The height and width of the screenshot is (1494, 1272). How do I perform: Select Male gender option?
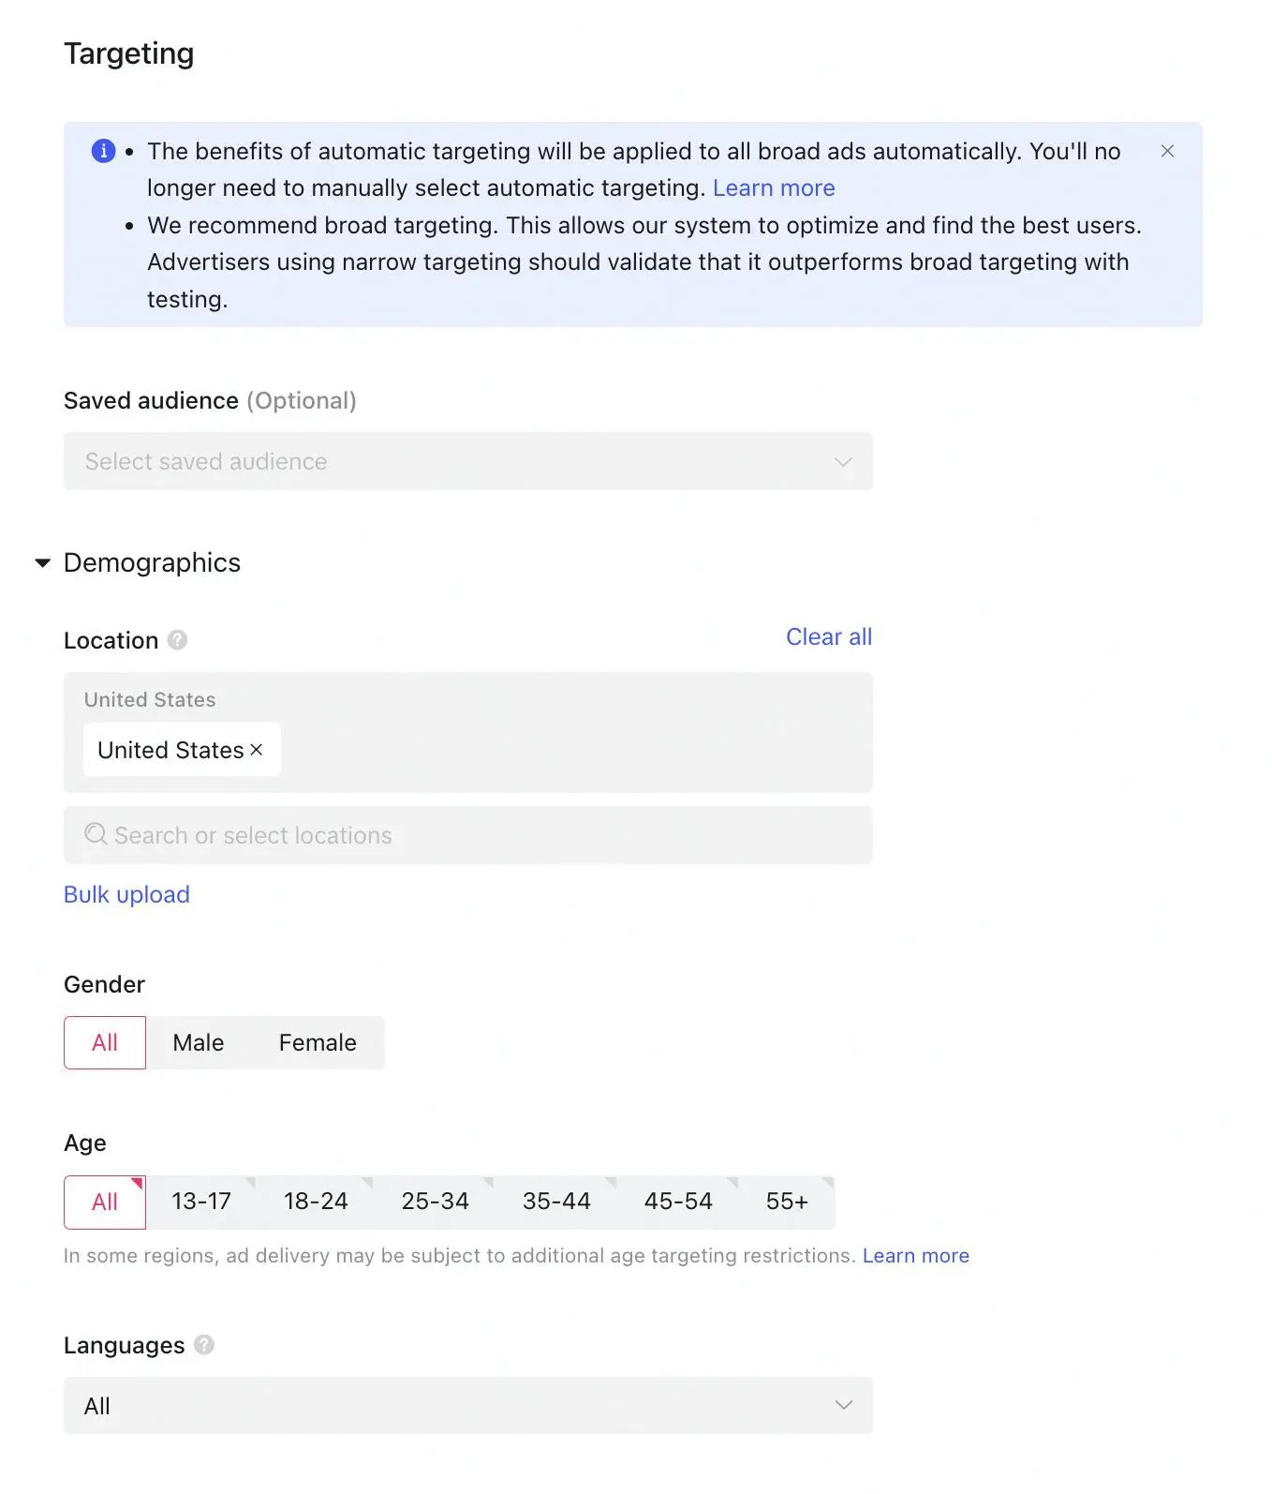pyautogui.click(x=199, y=1042)
